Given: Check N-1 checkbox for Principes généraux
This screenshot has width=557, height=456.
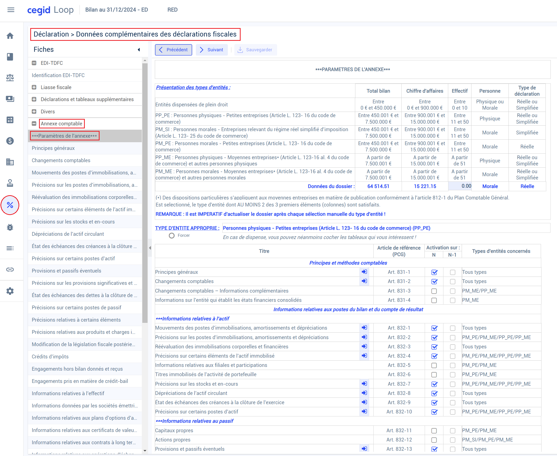Looking at the screenshot, I should coord(452,272).
